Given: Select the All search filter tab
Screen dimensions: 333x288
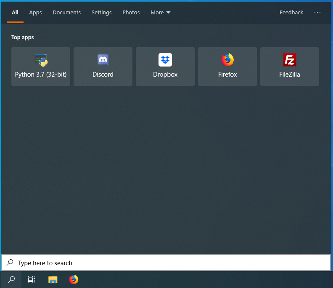Looking at the screenshot, I should (x=15, y=13).
